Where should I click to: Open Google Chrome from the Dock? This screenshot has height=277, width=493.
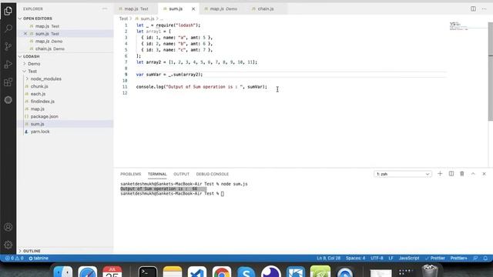tap(222, 272)
